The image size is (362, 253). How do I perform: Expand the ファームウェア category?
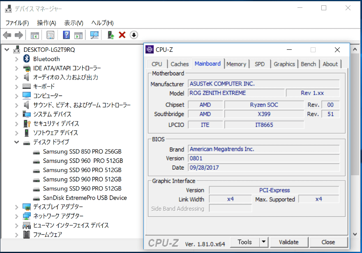(16, 235)
